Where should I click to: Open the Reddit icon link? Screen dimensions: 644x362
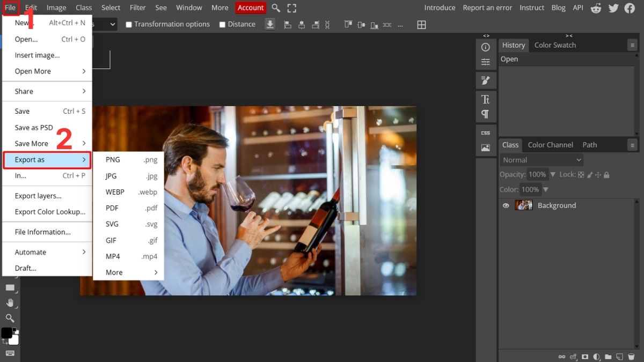pos(596,8)
